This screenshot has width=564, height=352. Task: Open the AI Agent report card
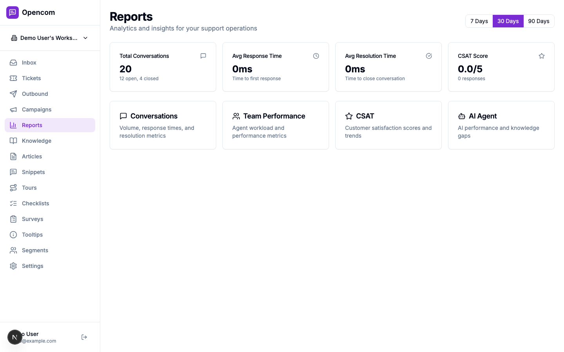[x=501, y=125]
